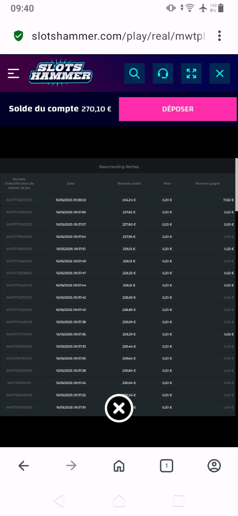Tap the Slots Hammer logo

tap(61, 73)
